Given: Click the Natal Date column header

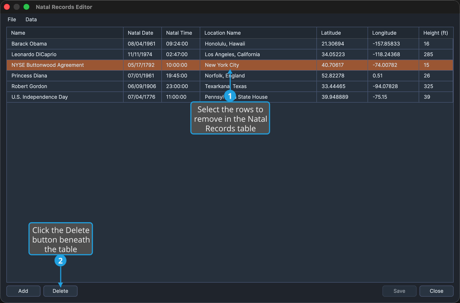Looking at the screenshot, I should 142,33.
